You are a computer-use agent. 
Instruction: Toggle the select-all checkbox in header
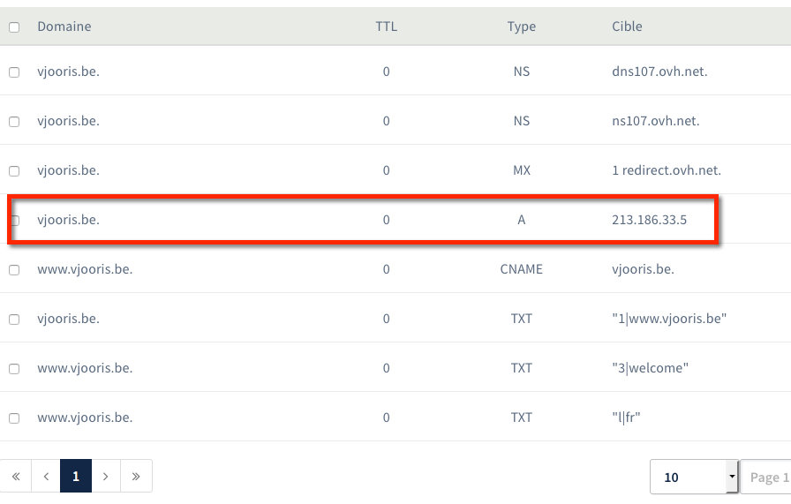coord(14,27)
